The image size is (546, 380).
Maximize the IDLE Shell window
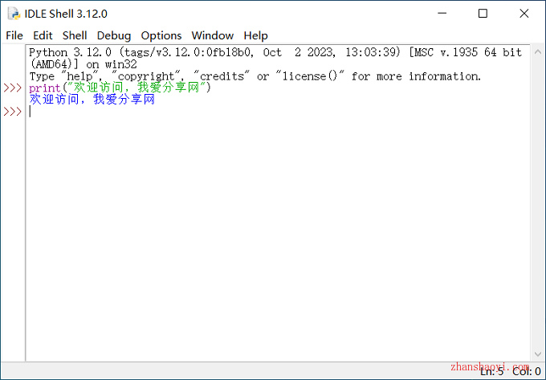click(483, 14)
